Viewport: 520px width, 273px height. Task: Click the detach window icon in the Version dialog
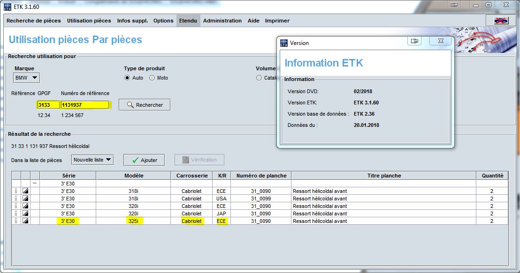click(414, 41)
